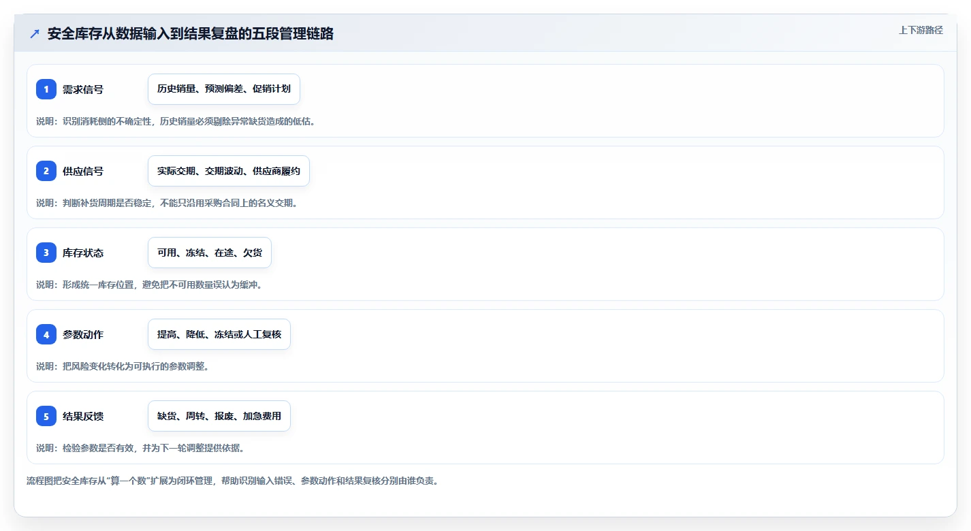The height and width of the screenshot is (531, 971).
Task: Click the step 2 number badge
Action: pos(46,171)
